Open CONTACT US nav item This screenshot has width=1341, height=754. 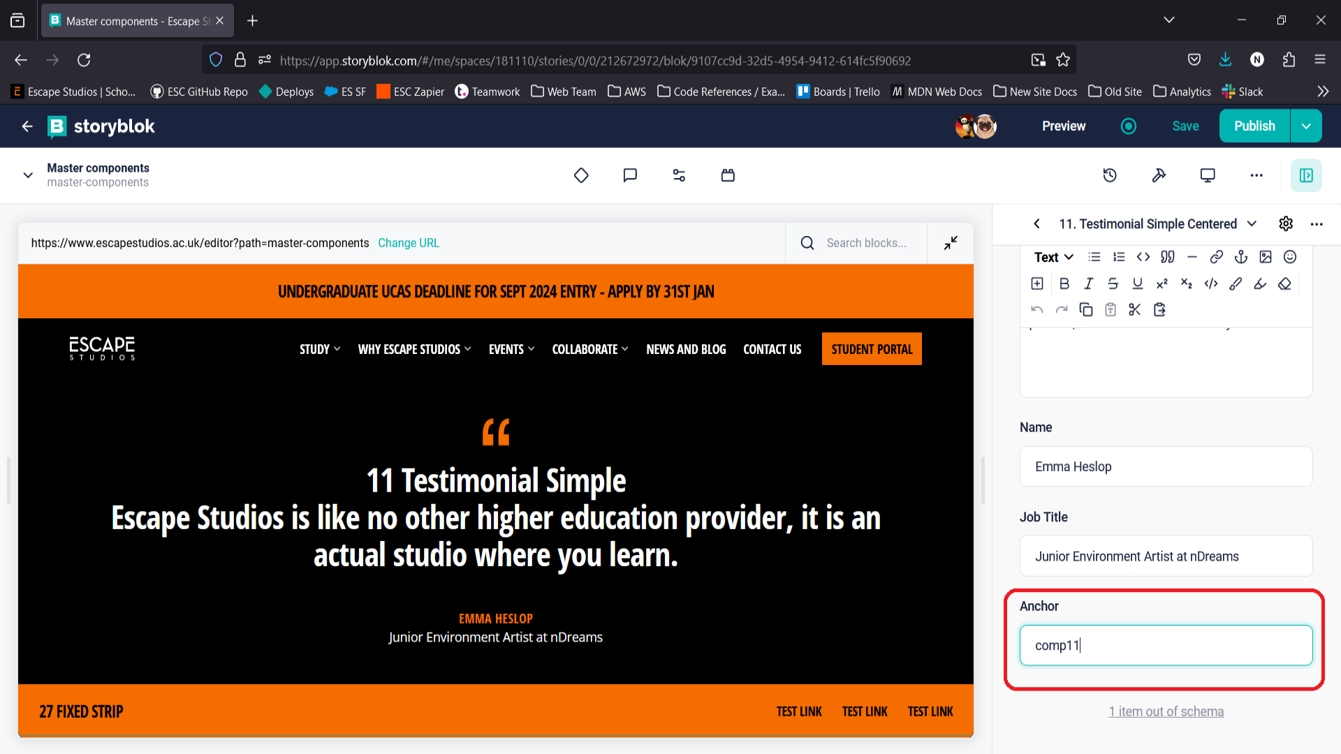click(772, 349)
